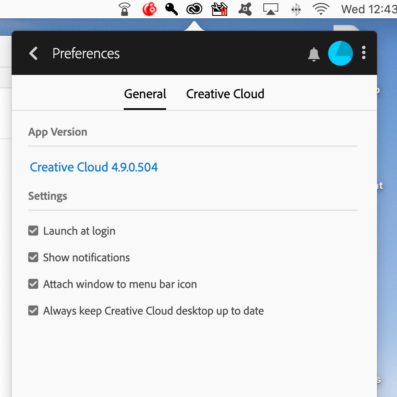Click the splat-shaped 'a' menu bar icon
Viewport: 397px width, 397px height.
[245, 9]
